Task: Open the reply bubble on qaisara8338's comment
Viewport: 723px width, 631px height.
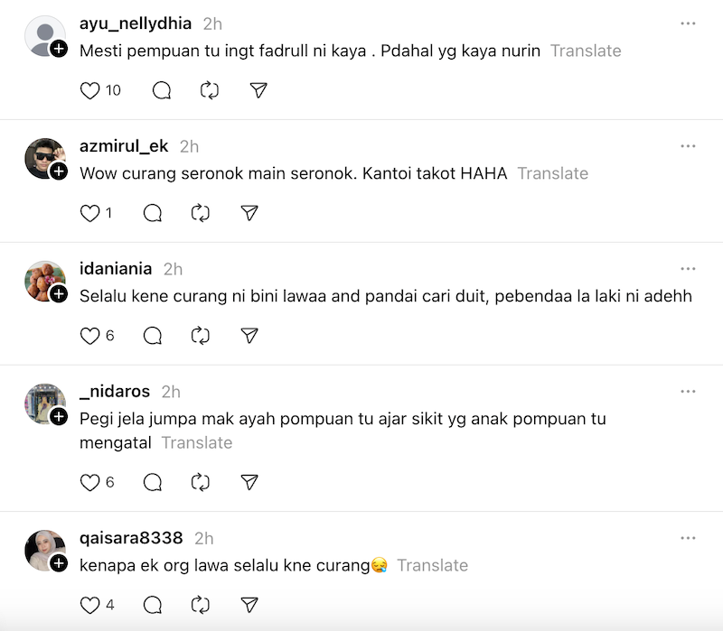Action: click(153, 605)
